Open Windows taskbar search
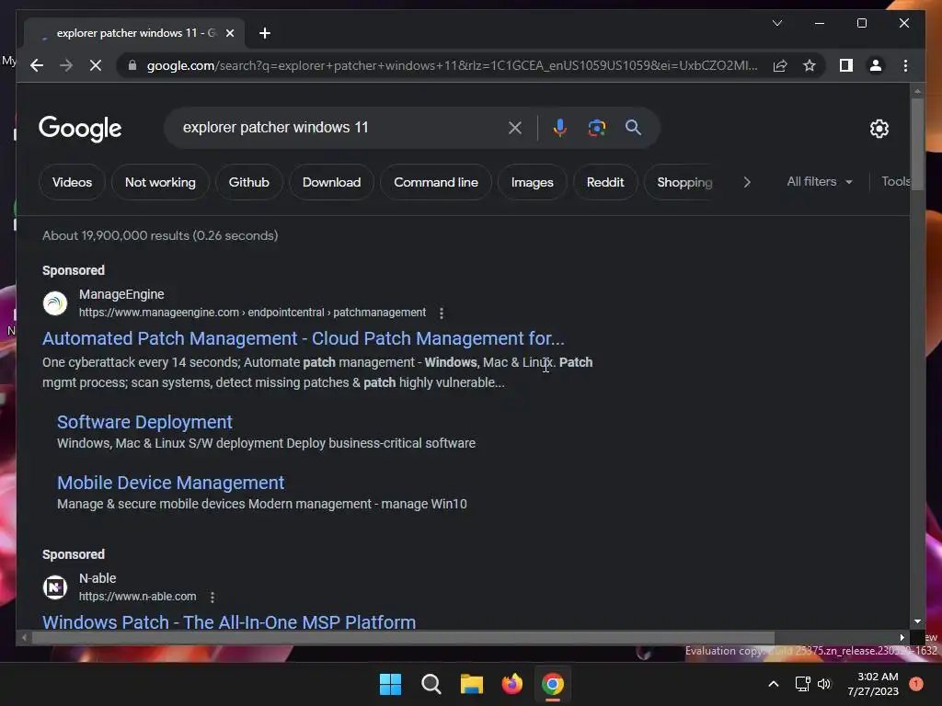The width and height of the screenshot is (942, 706). pos(431,684)
